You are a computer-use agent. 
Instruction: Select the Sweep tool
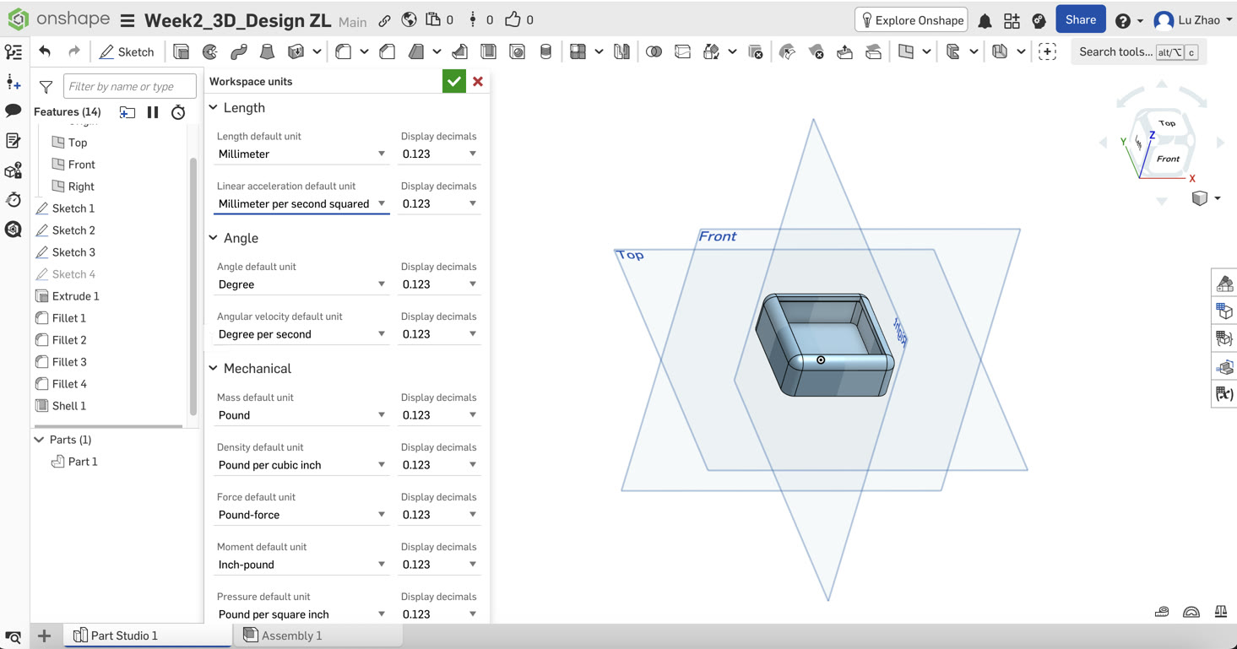pyautogui.click(x=239, y=51)
